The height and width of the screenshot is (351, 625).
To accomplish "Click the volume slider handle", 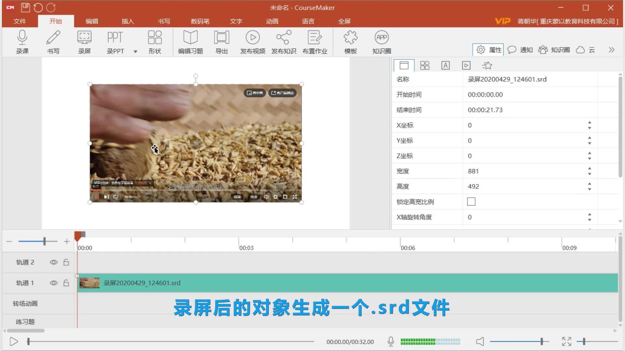I will click(542, 342).
